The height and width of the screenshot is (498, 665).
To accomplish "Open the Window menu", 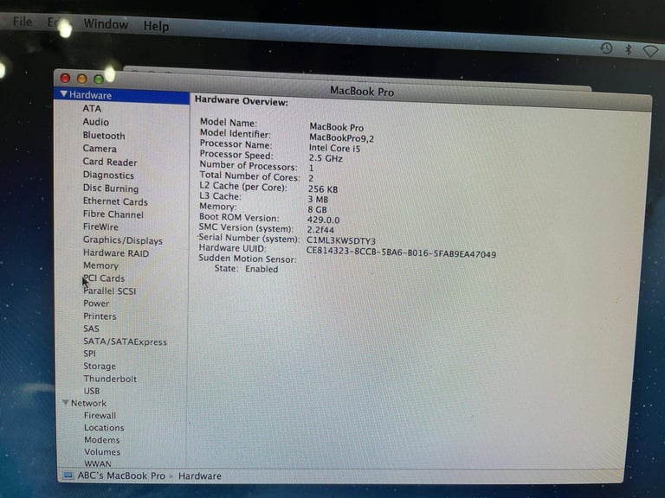I will pyautogui.click(x=106, y=23).
